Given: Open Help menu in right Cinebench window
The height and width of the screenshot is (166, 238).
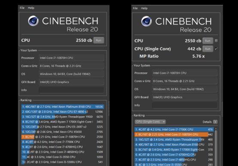Looking at the screenshot, I should [144, 8].
